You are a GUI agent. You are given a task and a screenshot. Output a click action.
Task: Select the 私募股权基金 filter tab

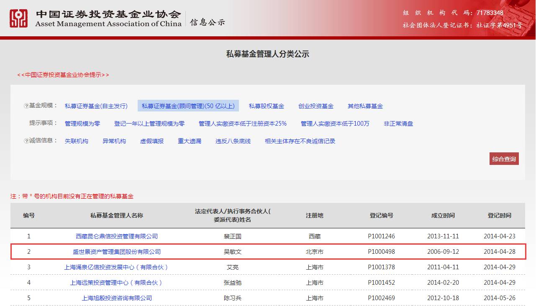click(266, 106)
